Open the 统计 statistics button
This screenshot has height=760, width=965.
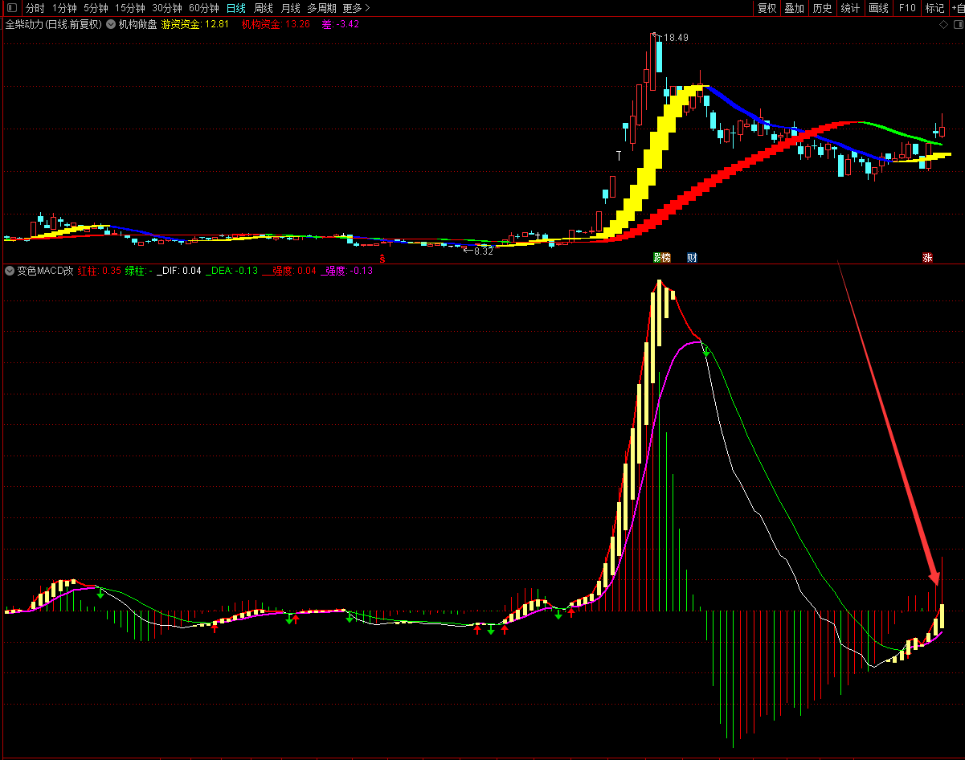pyautogui.click(x=850, y=8)
